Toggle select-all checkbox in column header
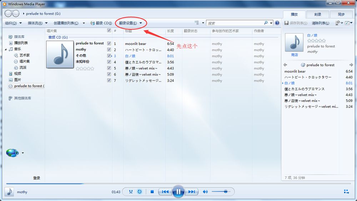 pos(109,30)
